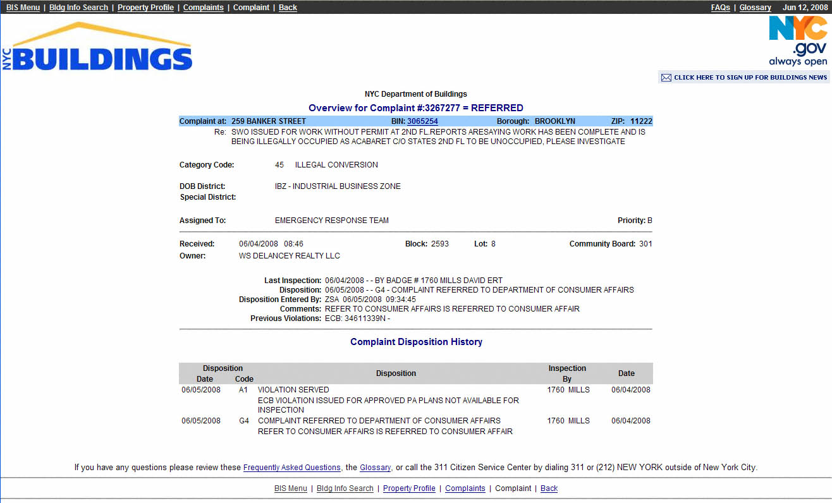Open Glossary link at top right
832x503 pixels.
tap(755, 8)
